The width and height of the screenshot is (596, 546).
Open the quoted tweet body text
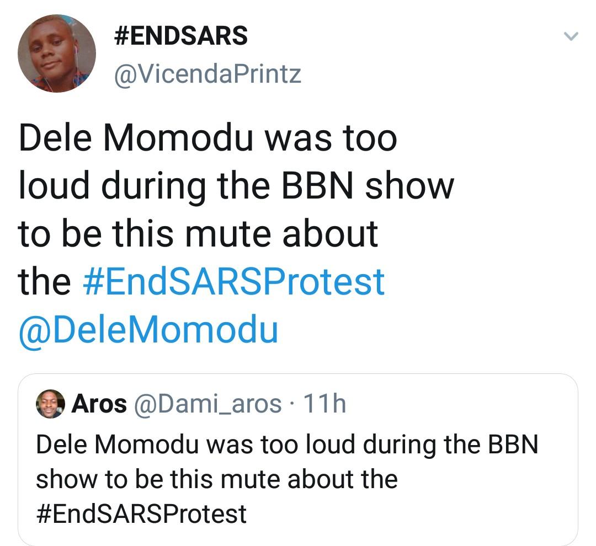pos(287,479)
